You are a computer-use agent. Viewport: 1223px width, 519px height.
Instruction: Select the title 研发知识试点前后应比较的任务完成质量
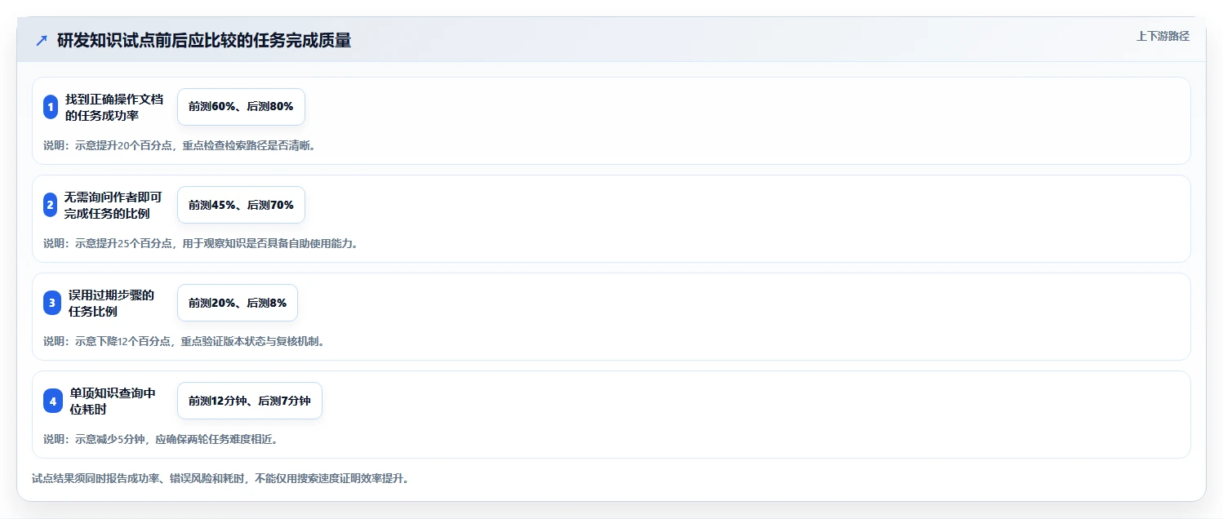coord(204,41)
